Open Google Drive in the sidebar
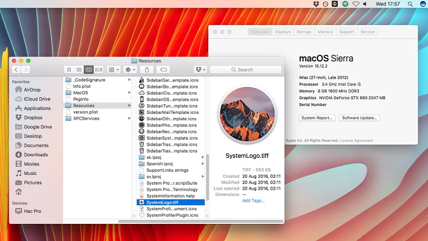 pos(34,127)
